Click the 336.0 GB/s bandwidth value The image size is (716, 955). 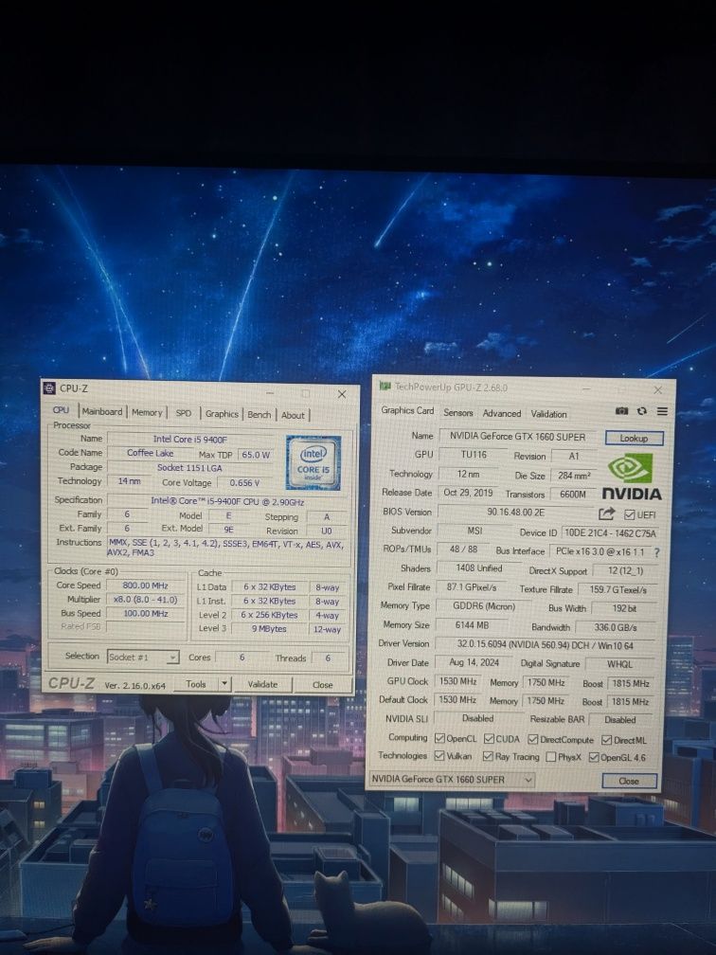(615, 627)
